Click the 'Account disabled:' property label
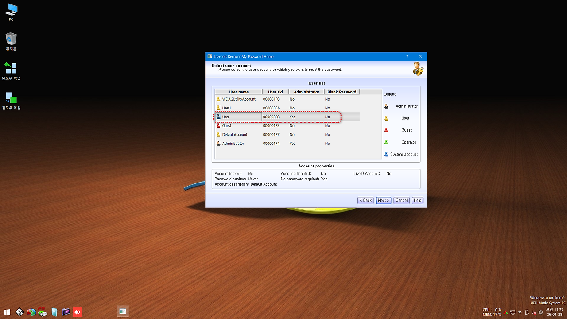Screen dimensions: 567x319 point(296,174)
